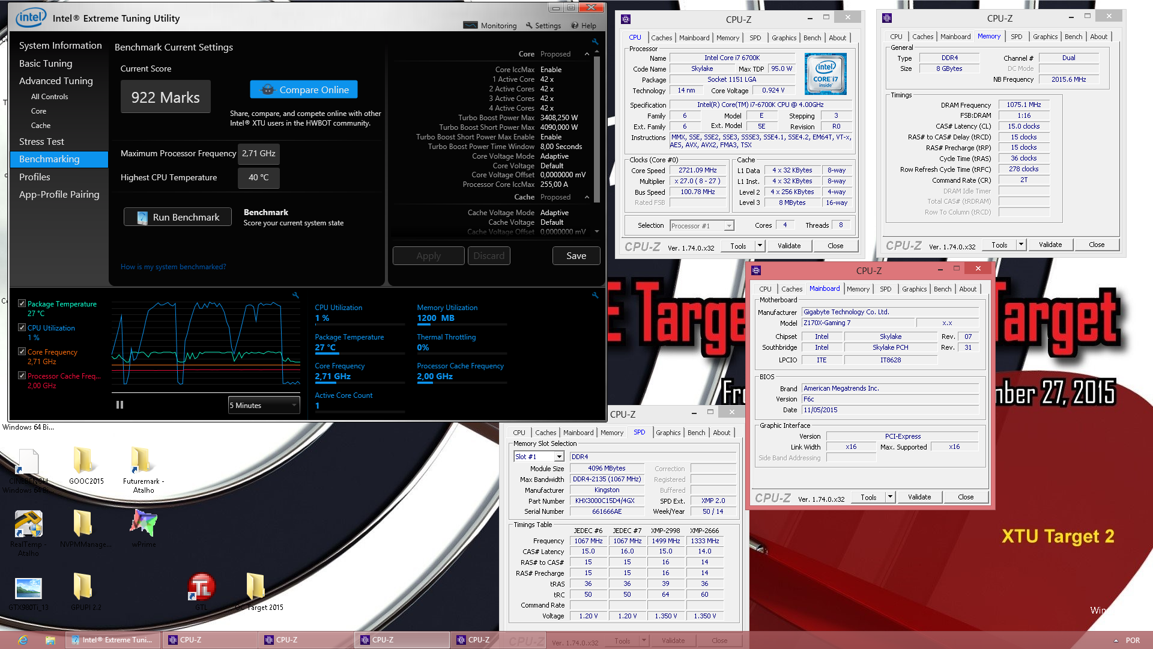Viewport: 1153px width, 649px height.
Task: Collapse the Core proposed settings section
Action: tap(587, 54)
